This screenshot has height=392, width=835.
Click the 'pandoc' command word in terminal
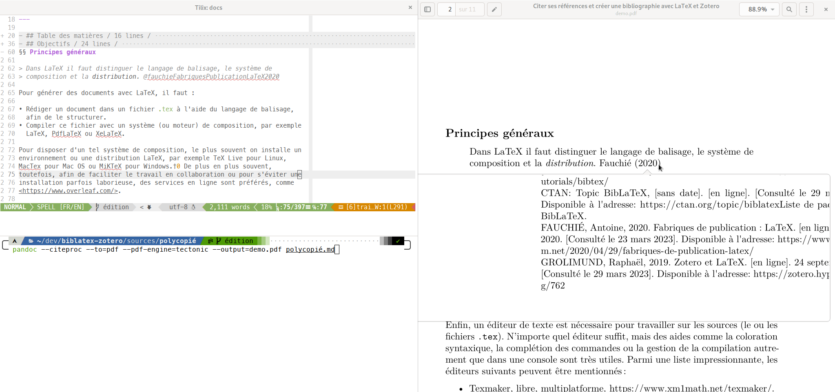(25, 249)
